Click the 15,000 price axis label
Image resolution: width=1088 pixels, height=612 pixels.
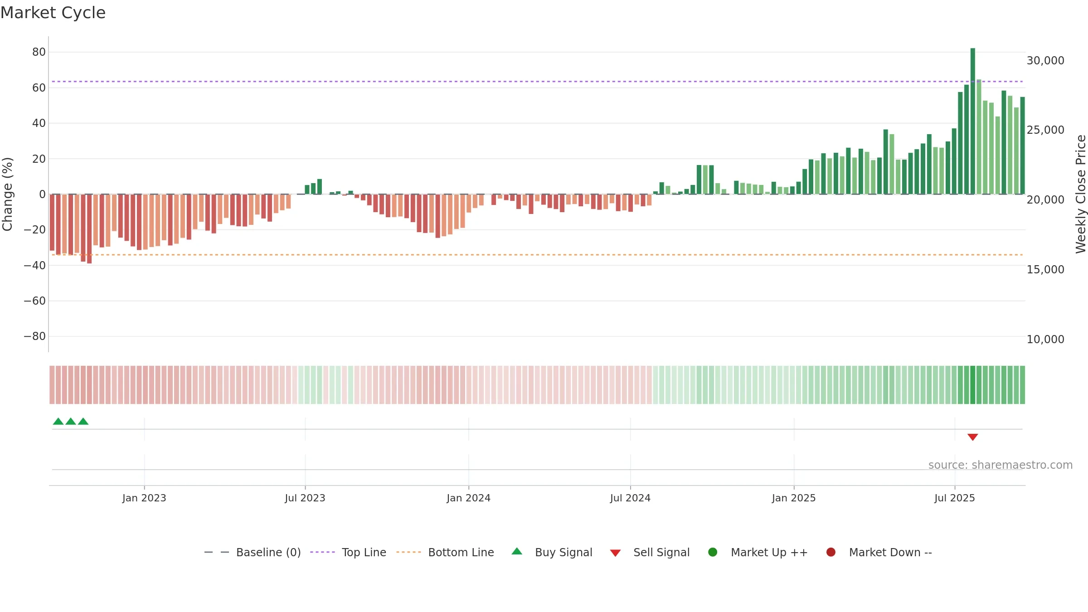click(1045, 270)
